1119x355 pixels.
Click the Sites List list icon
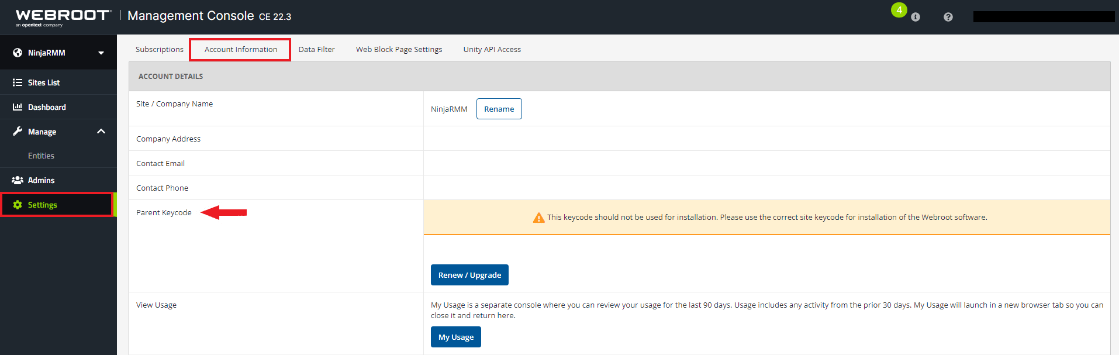[18, 82]
